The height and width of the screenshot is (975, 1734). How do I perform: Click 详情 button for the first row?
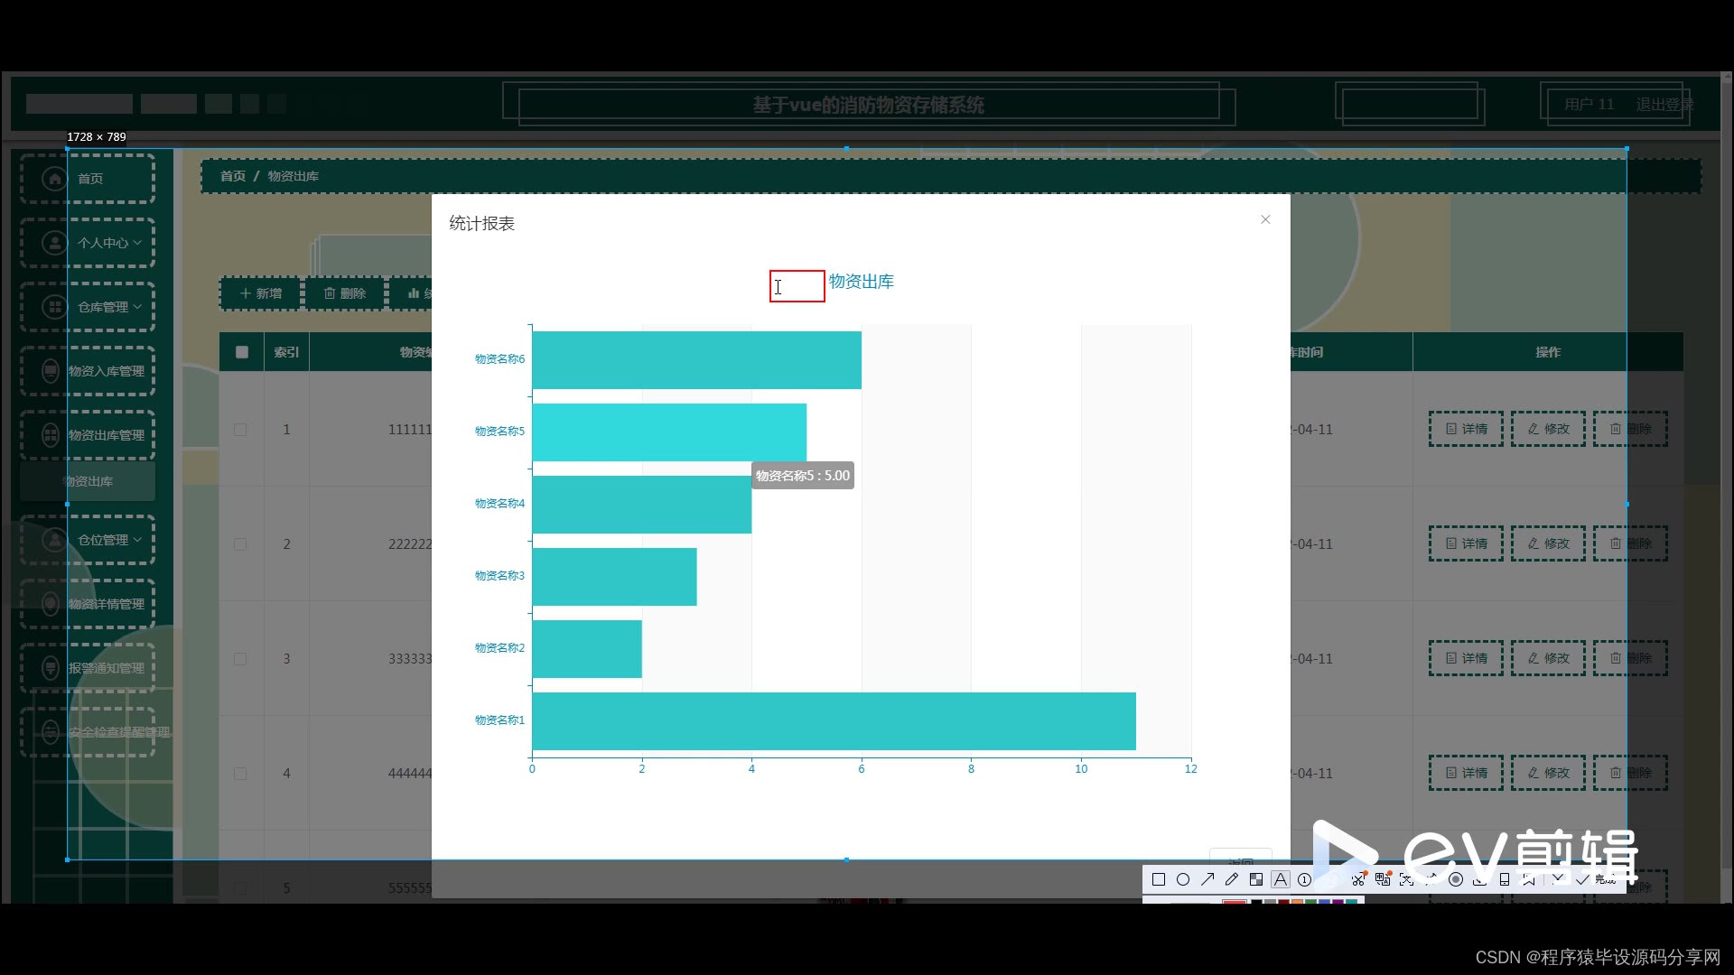[1466, 429]
